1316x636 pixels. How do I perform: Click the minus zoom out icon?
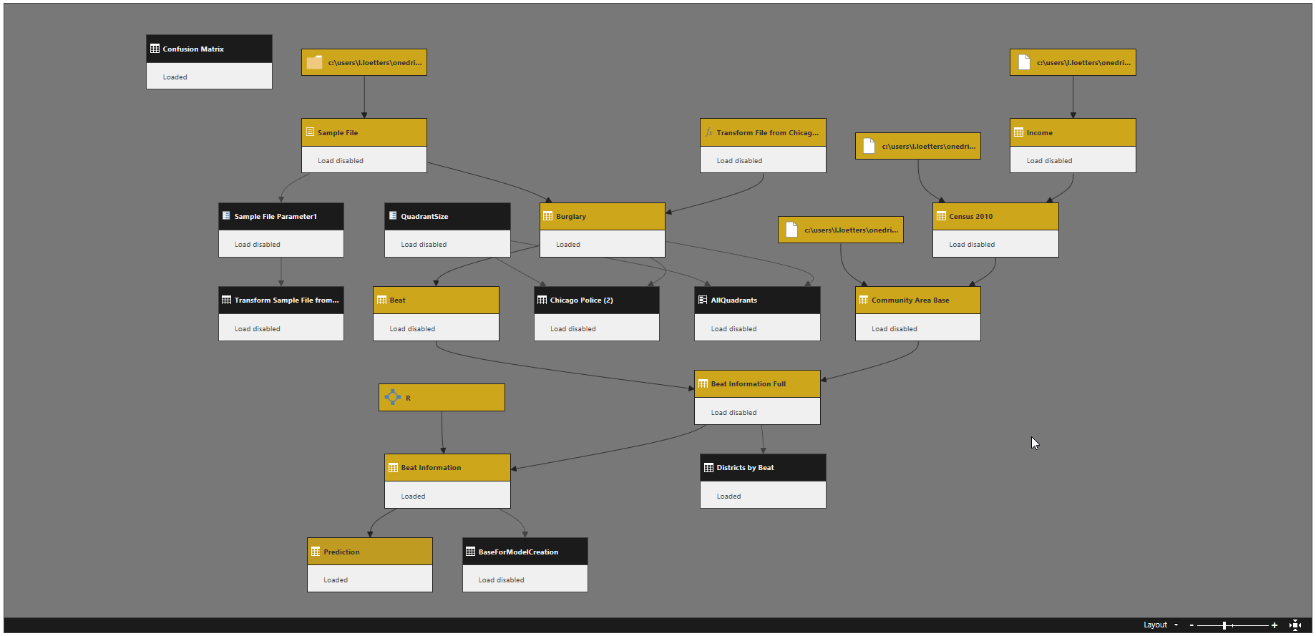click(1191, 625)
